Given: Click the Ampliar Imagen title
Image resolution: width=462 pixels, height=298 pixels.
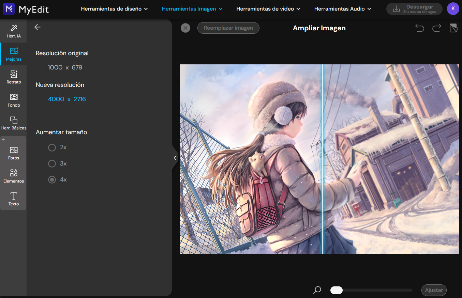Looking at the screenshot, I should (x=319, y=28).
